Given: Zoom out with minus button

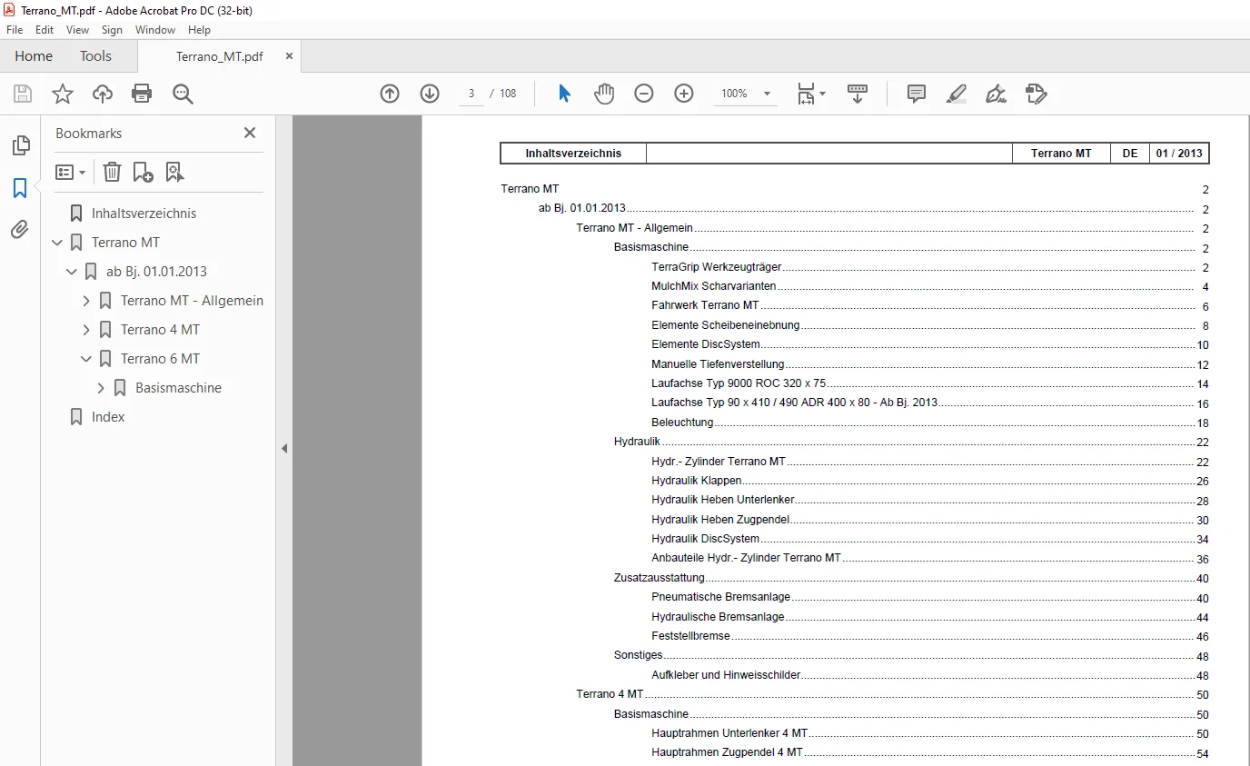Looking at the screenshot, I should [x=644, y=94].
